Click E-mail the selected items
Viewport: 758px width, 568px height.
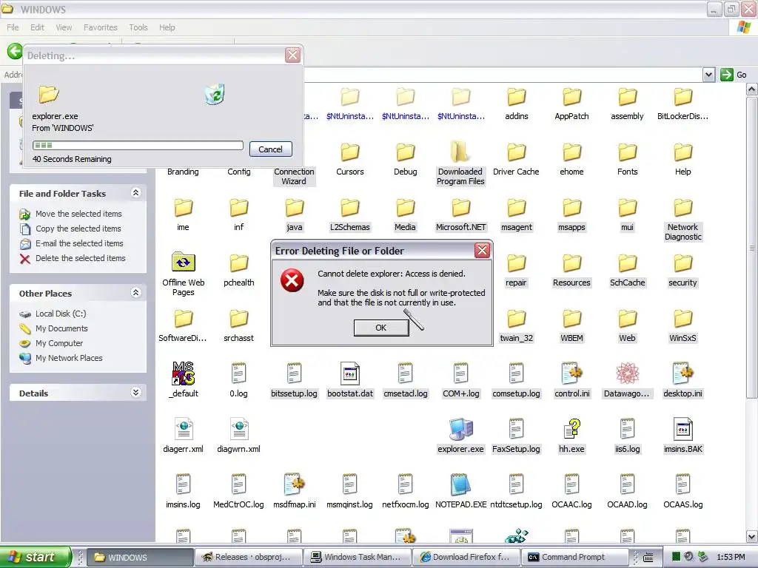point(79,243)
